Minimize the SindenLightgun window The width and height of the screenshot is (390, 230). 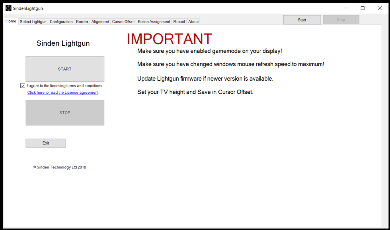(346, 8)
